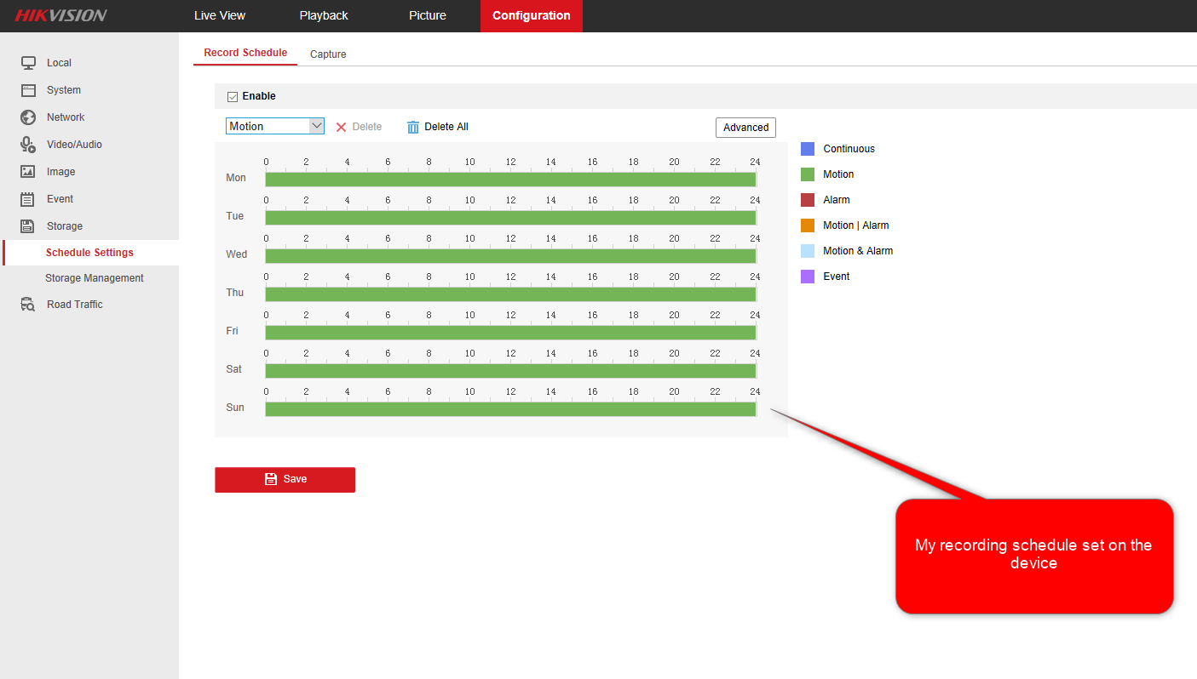The image size is (1197, 679).
Task: Open the Motion record type dropdown
Action: click(274, 126)
